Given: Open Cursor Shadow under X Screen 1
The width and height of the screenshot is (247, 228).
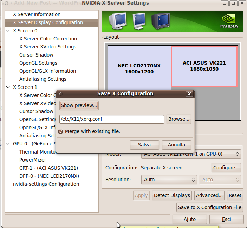Looking at the screenshot, I should (36, 111).
